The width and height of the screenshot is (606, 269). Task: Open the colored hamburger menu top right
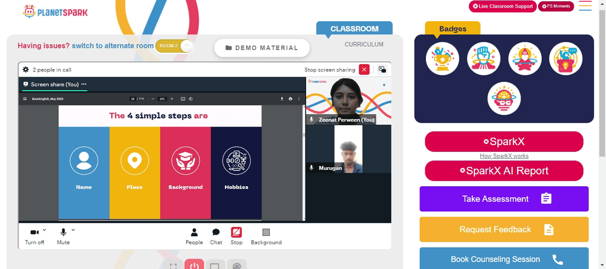(585, 6)
